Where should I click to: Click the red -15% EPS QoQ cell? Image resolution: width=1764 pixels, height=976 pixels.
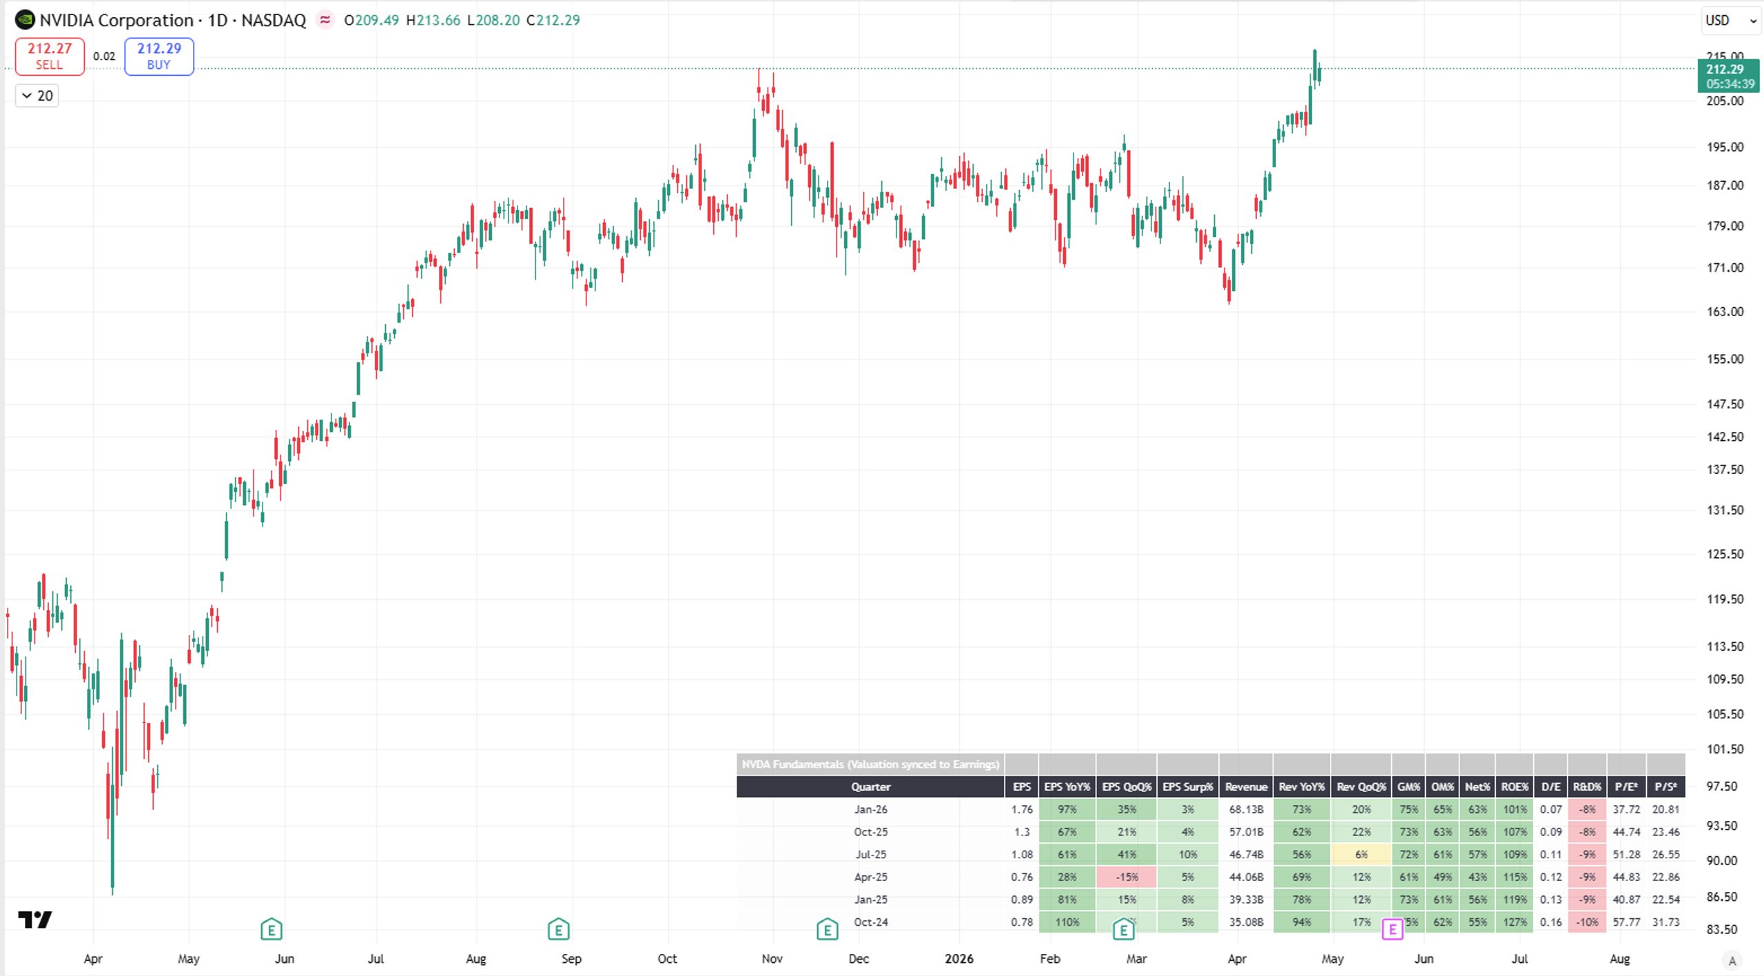click(x=1127, y=878)
